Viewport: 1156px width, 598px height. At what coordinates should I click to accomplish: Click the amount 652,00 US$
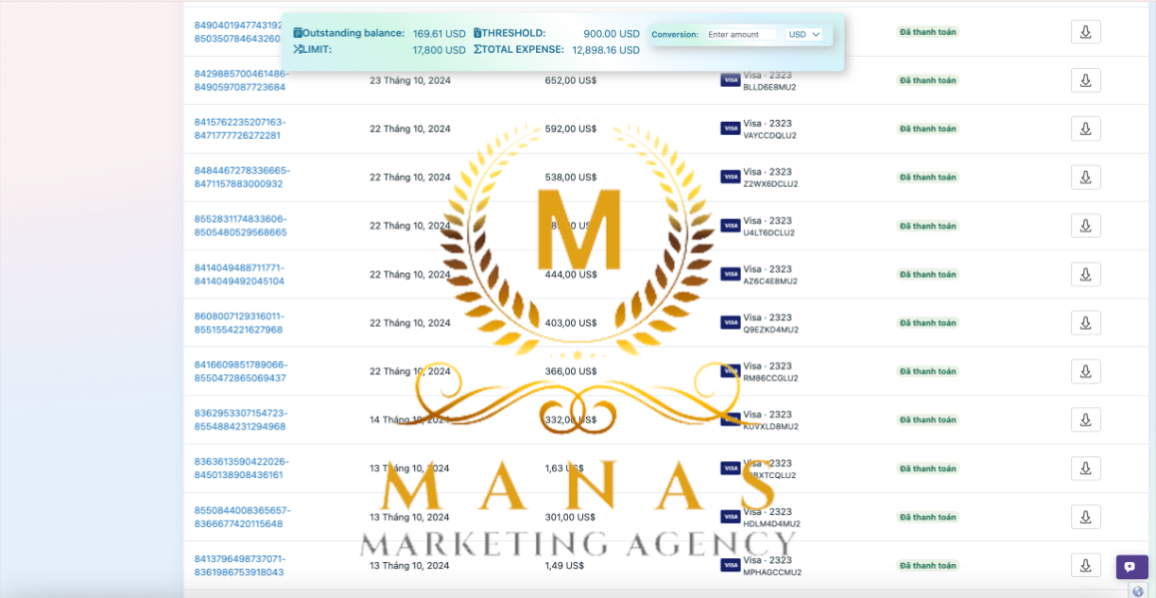571,81
